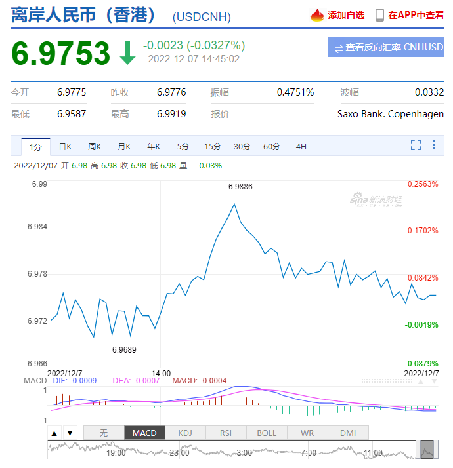This screenshot has width=453, height=468.
Task: Click the 振幅 value 0.4751%
Action: 295,92
